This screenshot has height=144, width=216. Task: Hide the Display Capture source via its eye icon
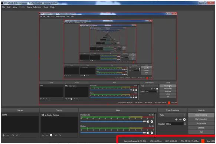(43, 115)
